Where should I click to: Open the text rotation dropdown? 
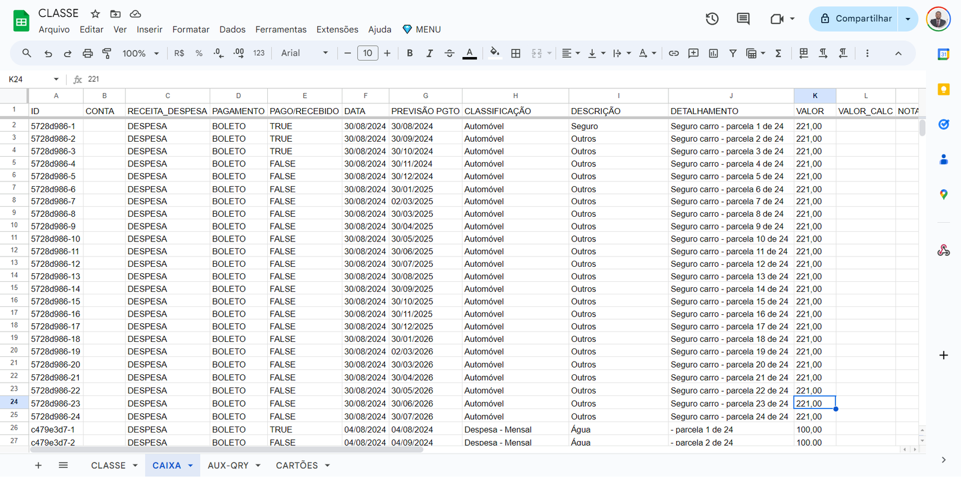tap(647, 53)
